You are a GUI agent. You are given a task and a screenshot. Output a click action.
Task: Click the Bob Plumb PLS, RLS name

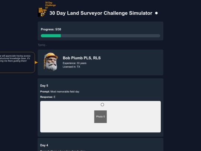82,58
